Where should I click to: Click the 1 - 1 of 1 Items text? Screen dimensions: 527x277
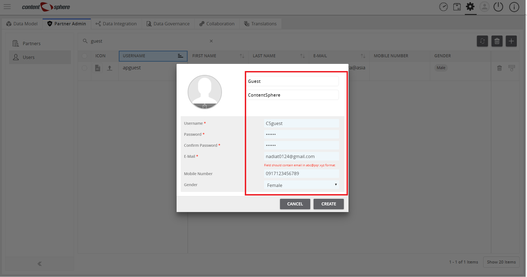(x=464, y=262)
